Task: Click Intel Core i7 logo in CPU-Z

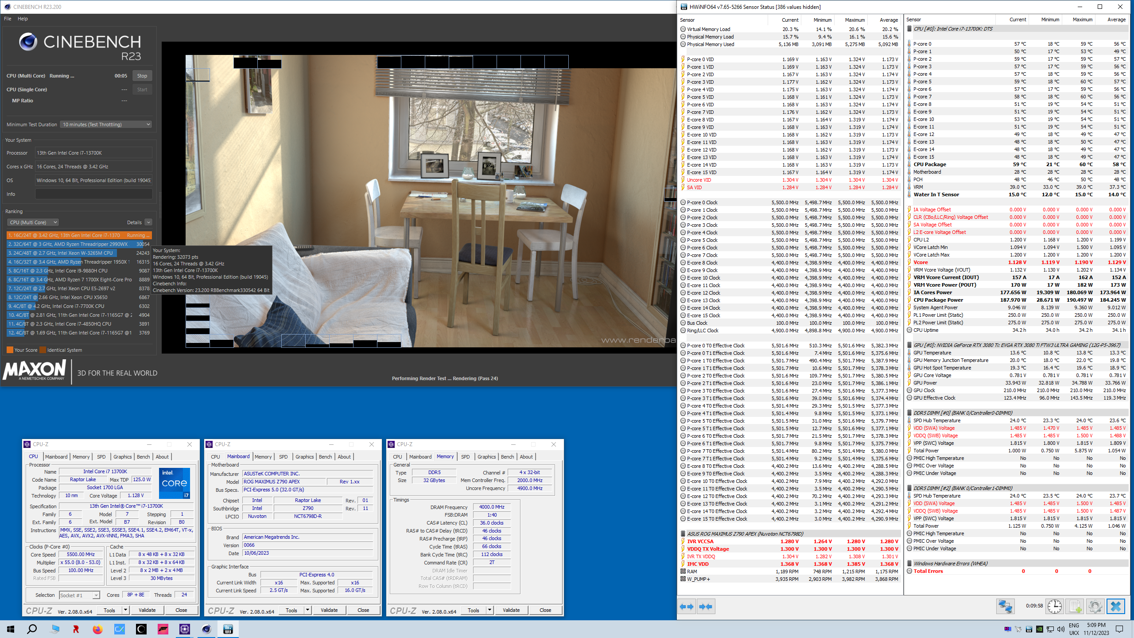Action: (175, 483)
